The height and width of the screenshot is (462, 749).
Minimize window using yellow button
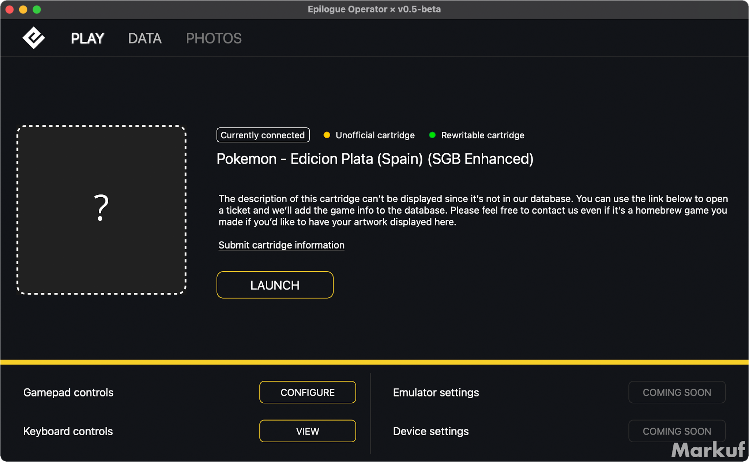(23, 10)
